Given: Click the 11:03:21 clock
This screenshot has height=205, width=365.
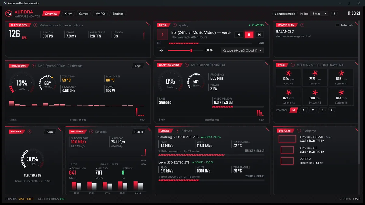Looking at the screenshot, I should [354, 13].
